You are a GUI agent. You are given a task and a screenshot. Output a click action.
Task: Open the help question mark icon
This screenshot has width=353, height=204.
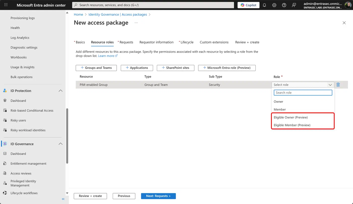pyautogui.click(x=284, y=5)
